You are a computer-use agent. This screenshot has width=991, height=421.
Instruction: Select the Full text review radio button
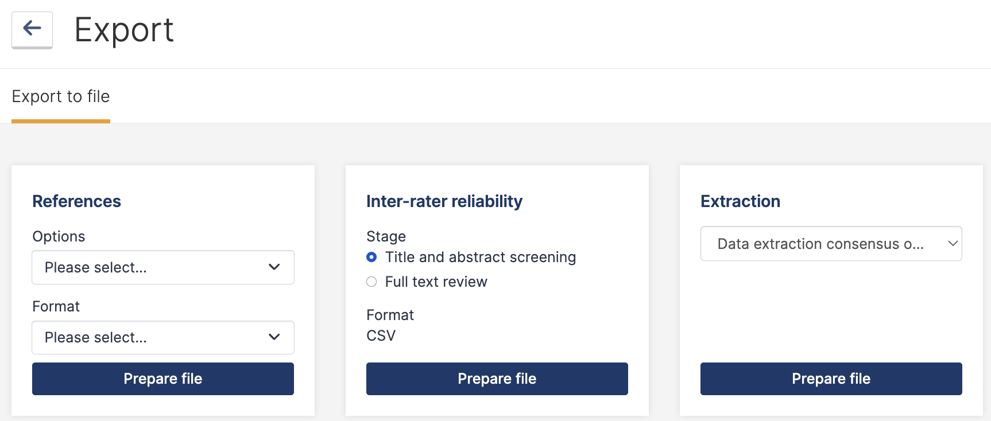tap(371, 282)
